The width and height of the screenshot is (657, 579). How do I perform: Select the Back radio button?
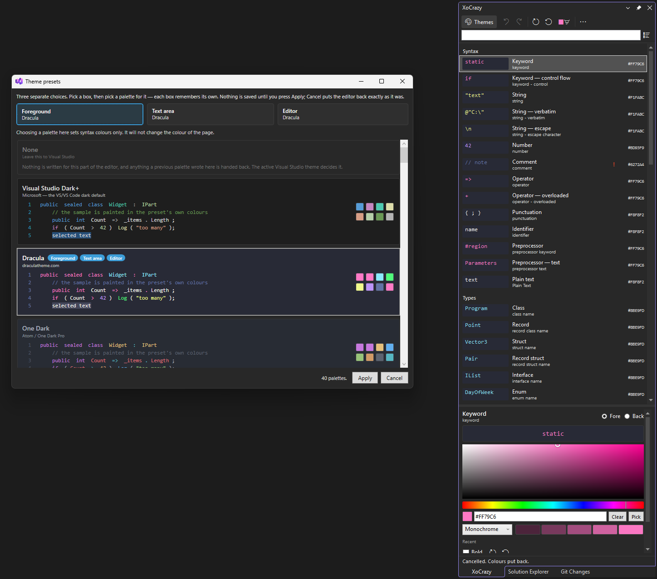[634, 416]
